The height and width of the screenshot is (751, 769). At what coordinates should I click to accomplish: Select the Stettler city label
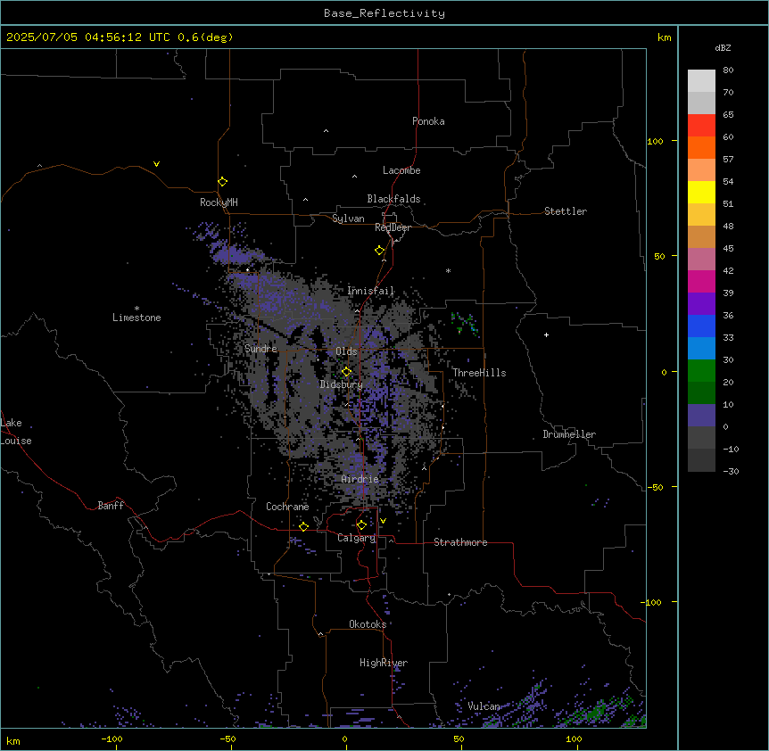(x=566, y=211)
